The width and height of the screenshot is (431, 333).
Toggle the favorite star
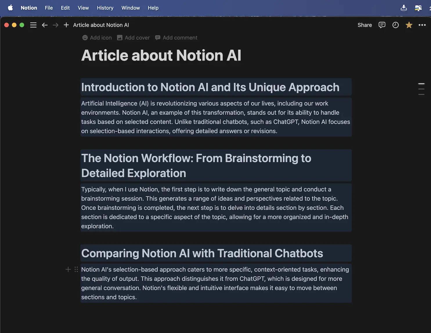pyautogui.click(x=409, y=25)
